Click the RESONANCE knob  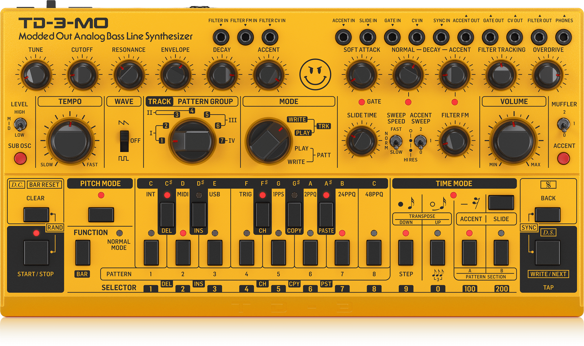[128, 75]
